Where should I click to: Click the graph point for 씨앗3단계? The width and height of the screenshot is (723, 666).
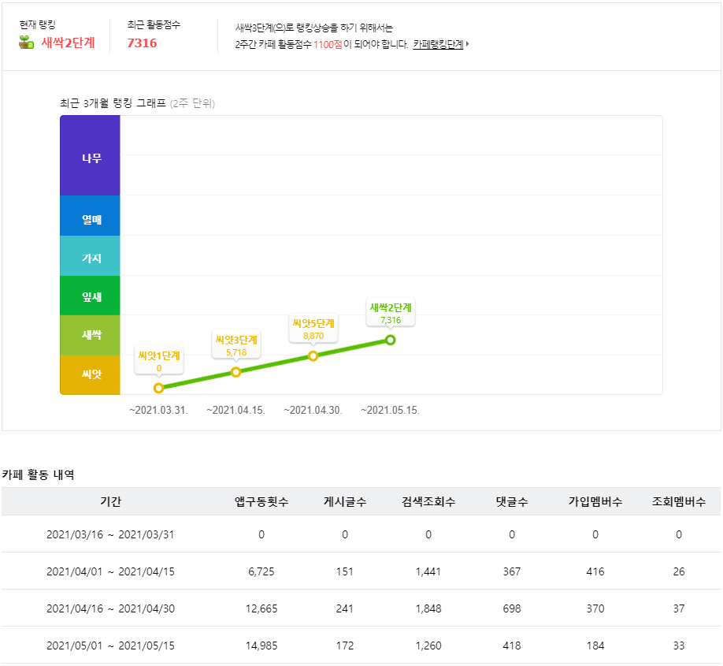coord(235,372)
